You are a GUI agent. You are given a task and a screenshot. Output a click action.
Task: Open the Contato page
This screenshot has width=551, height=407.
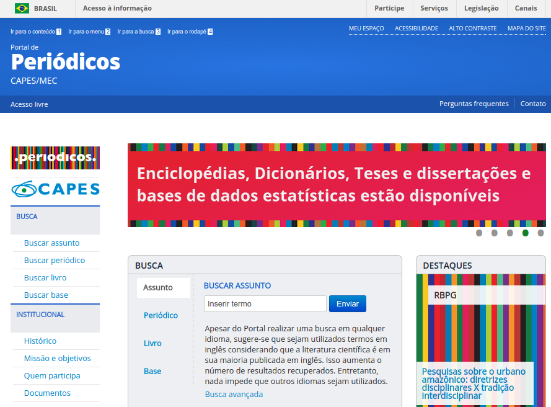click(533, 104)
